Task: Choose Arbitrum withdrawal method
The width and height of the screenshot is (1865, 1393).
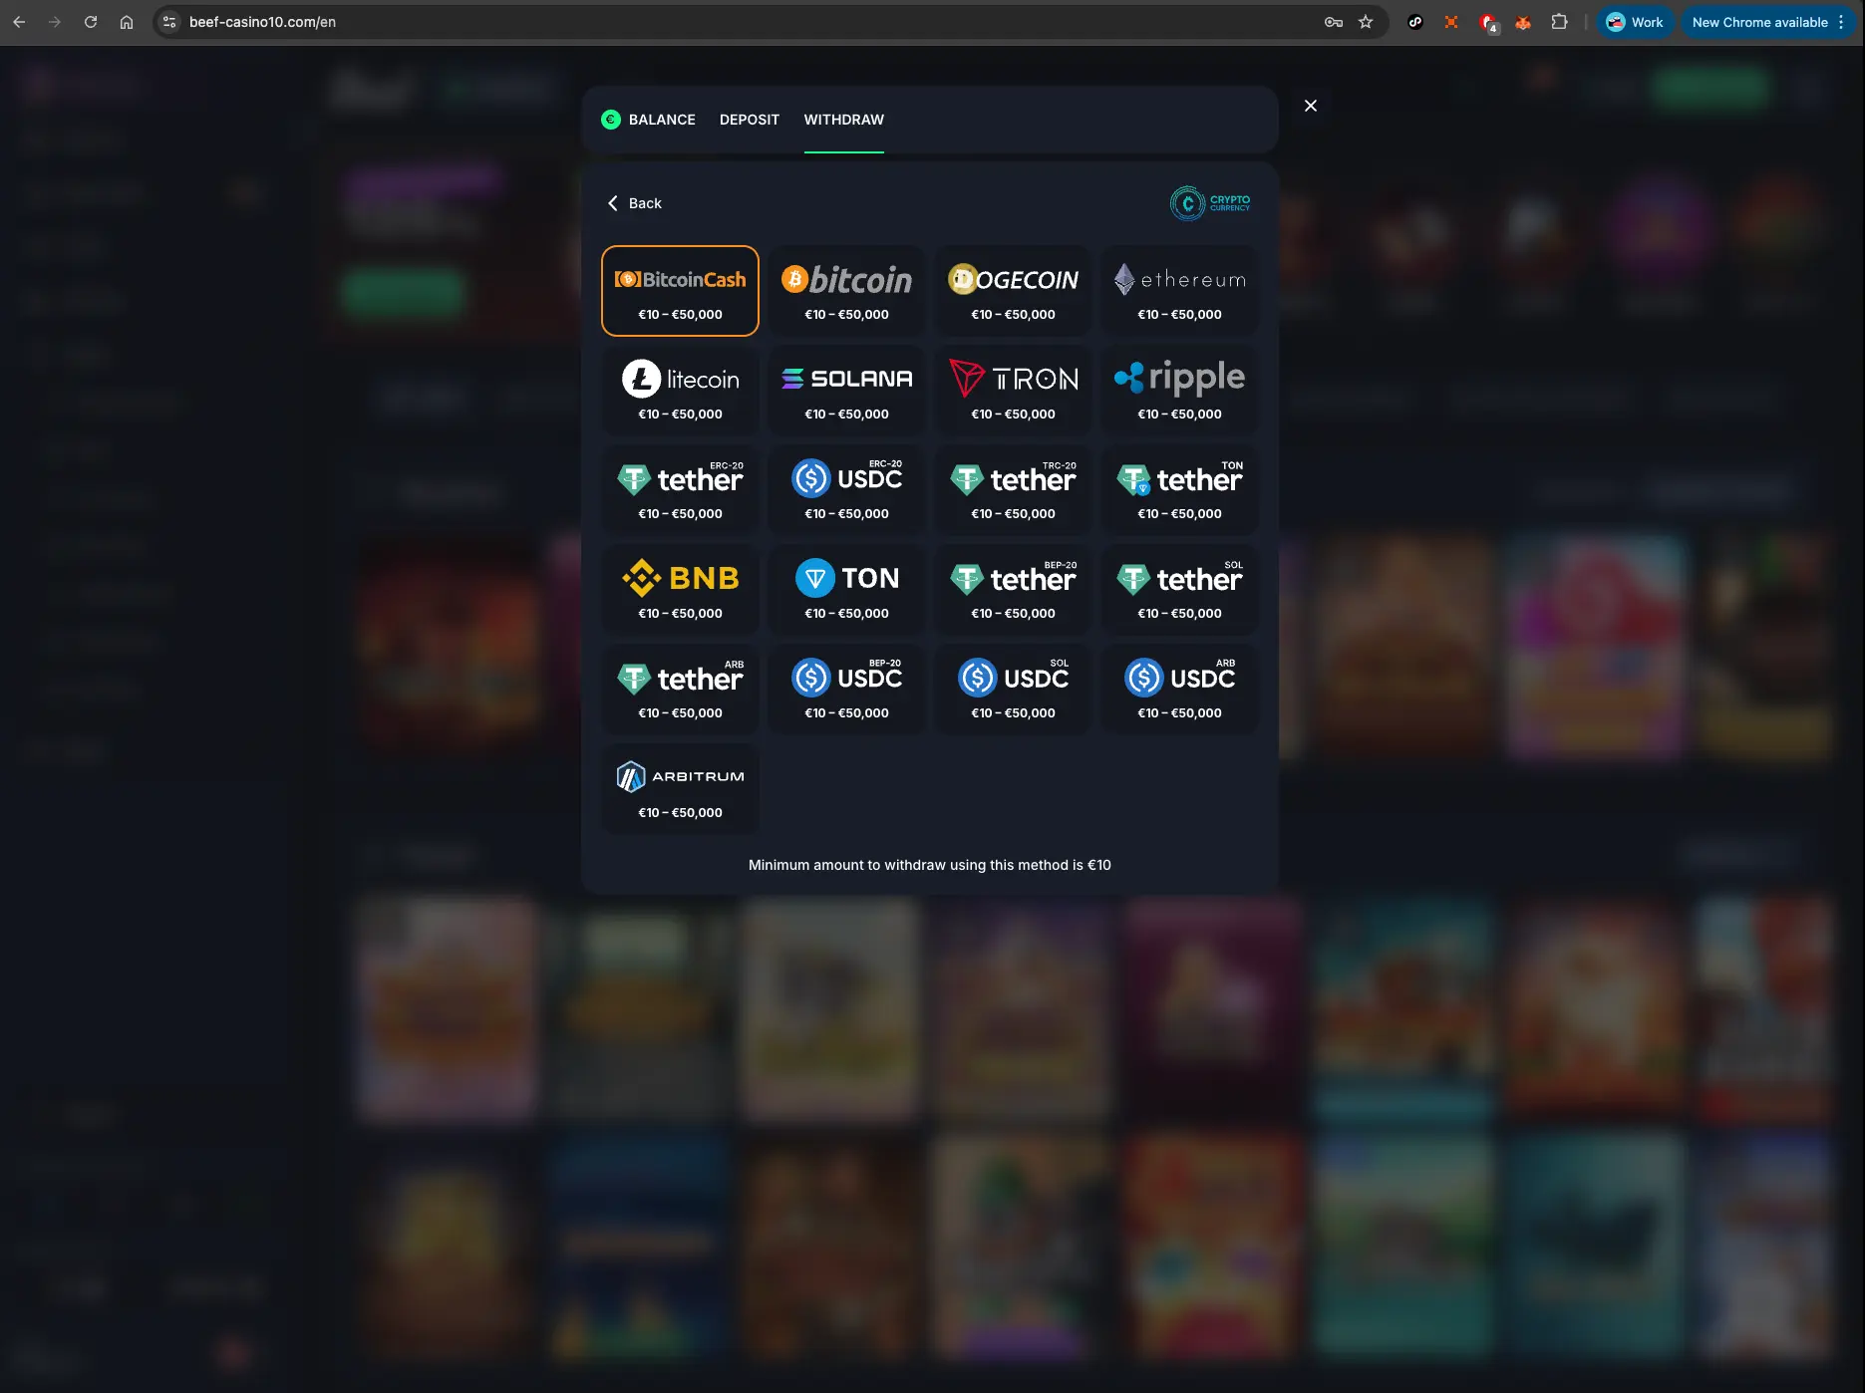Action: (x=680, y=789)
